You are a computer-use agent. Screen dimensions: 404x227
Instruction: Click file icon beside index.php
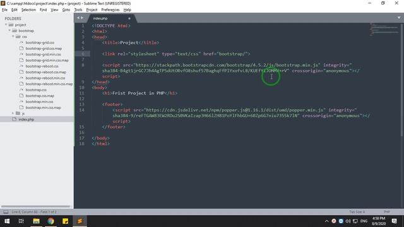(x=15, y=119)
